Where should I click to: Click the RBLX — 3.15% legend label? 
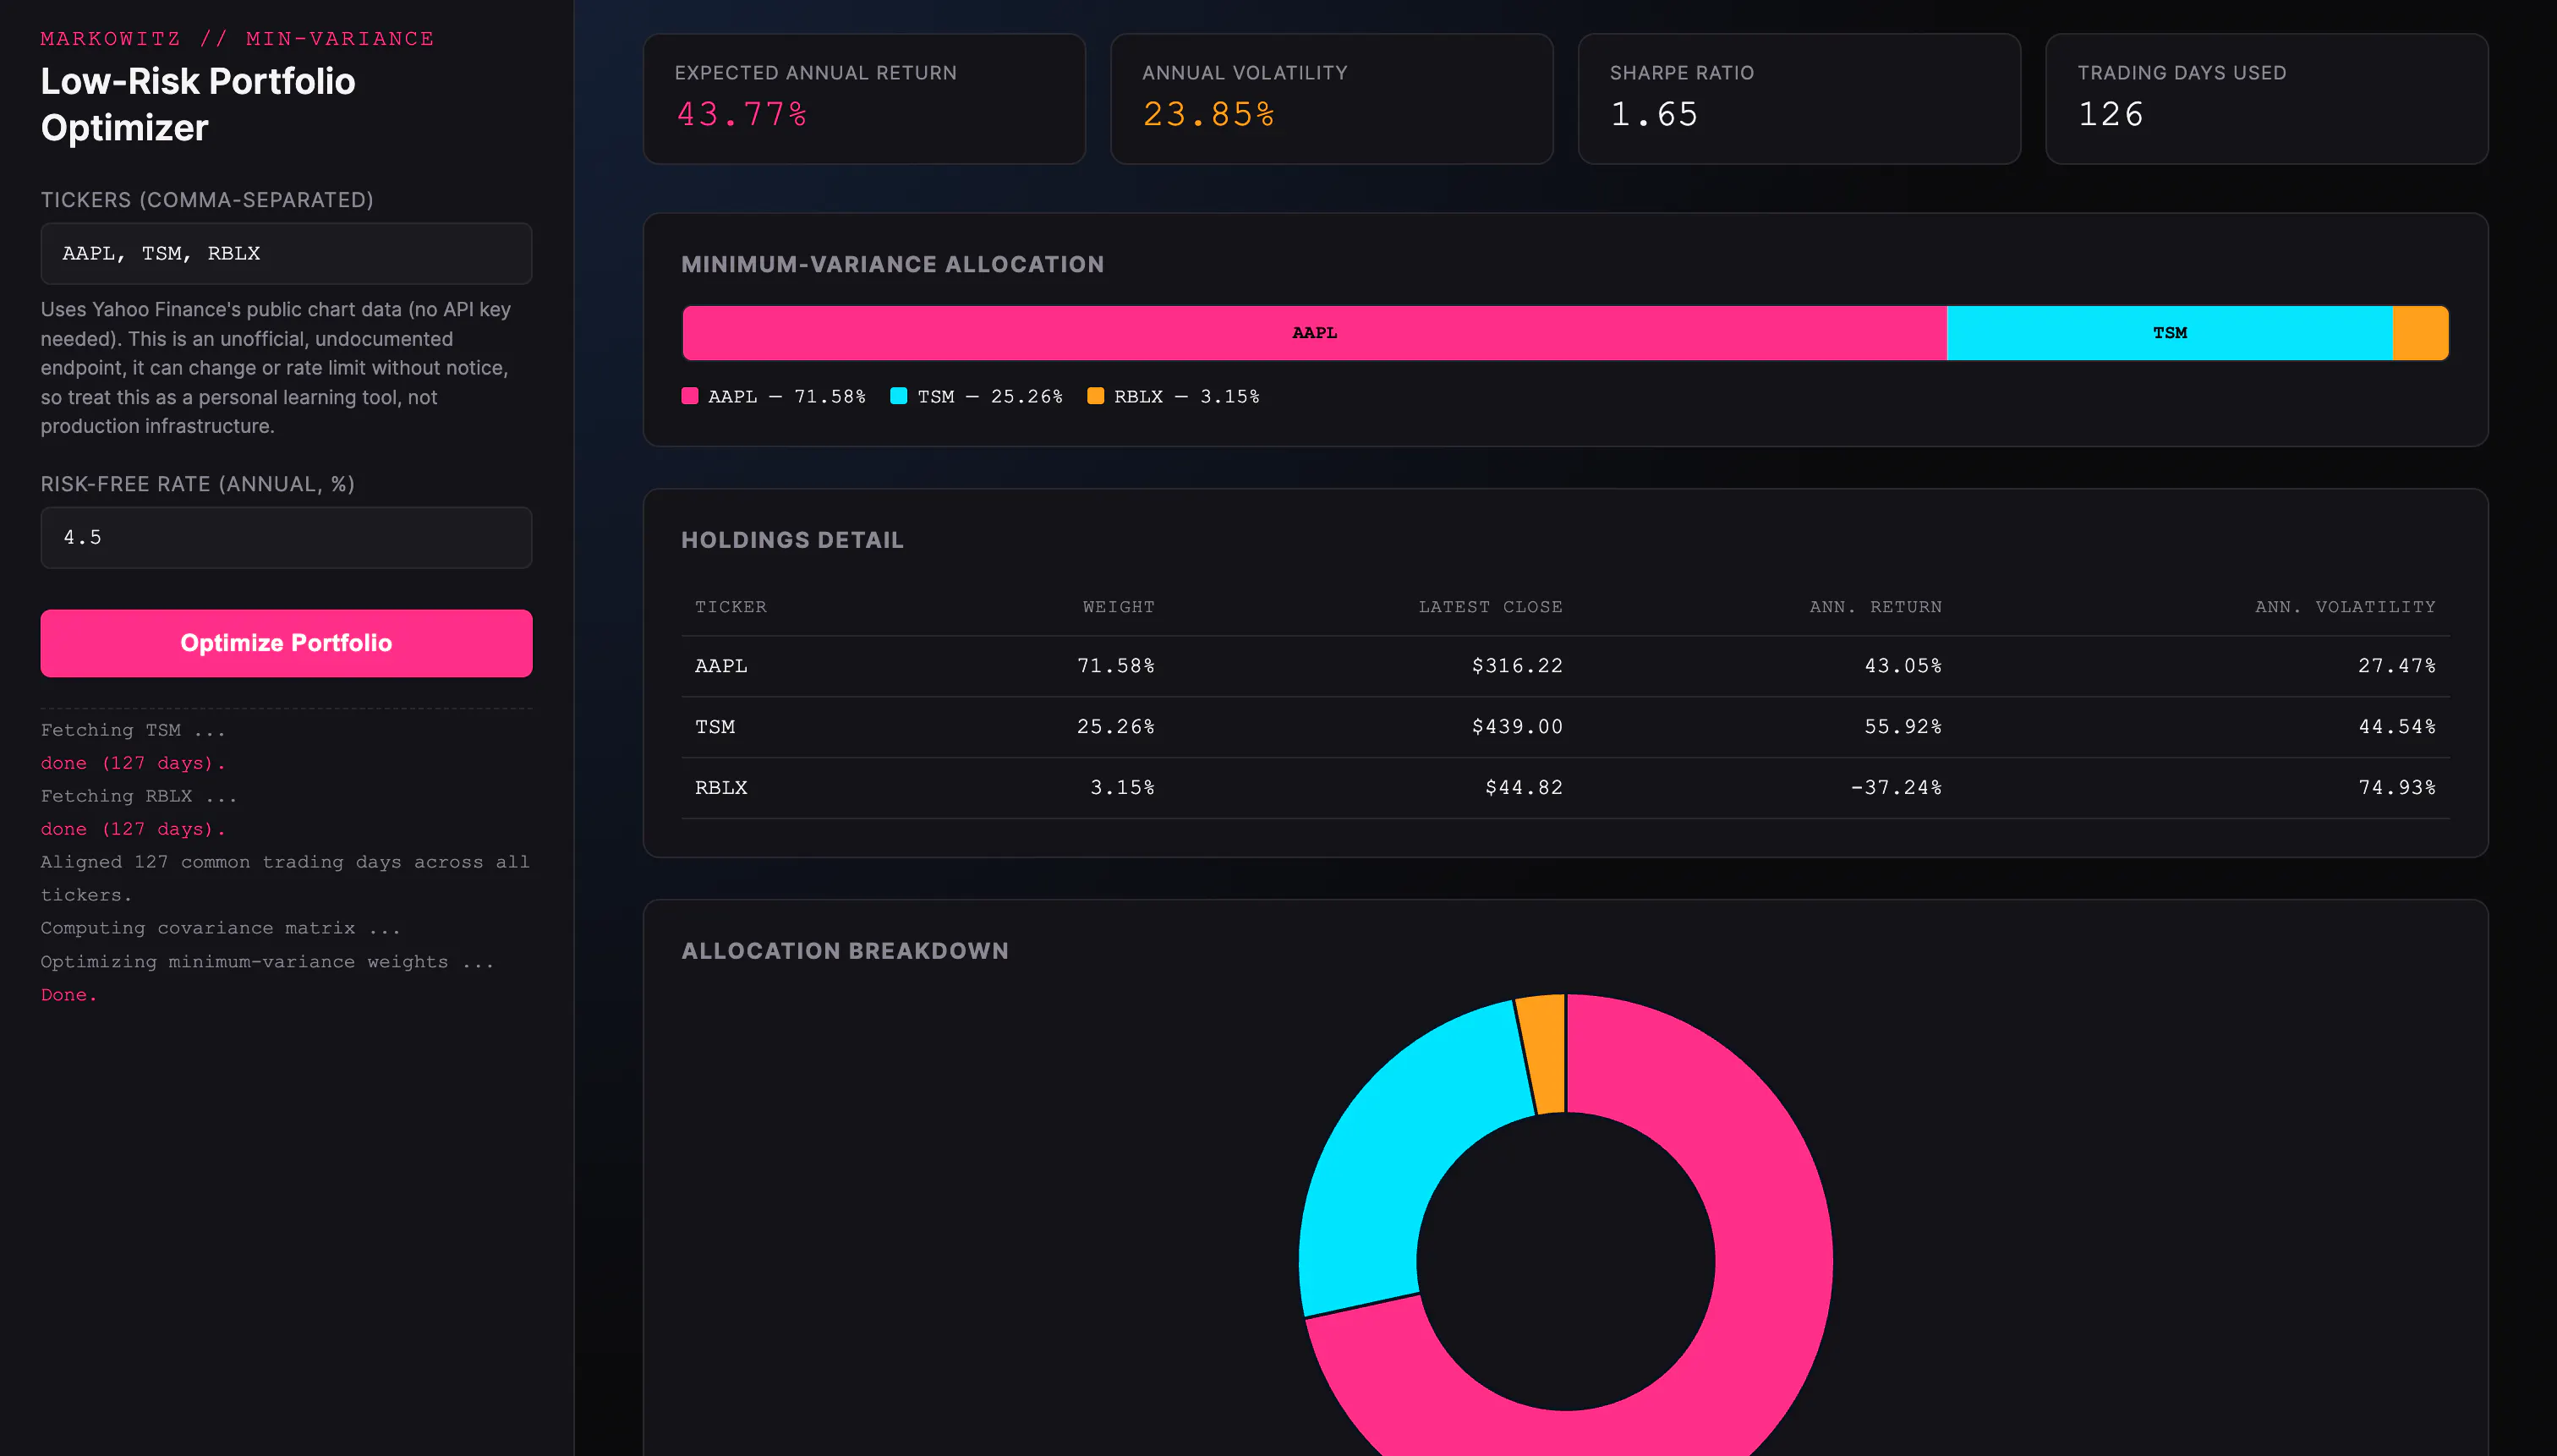click(x=1187, y=397)
